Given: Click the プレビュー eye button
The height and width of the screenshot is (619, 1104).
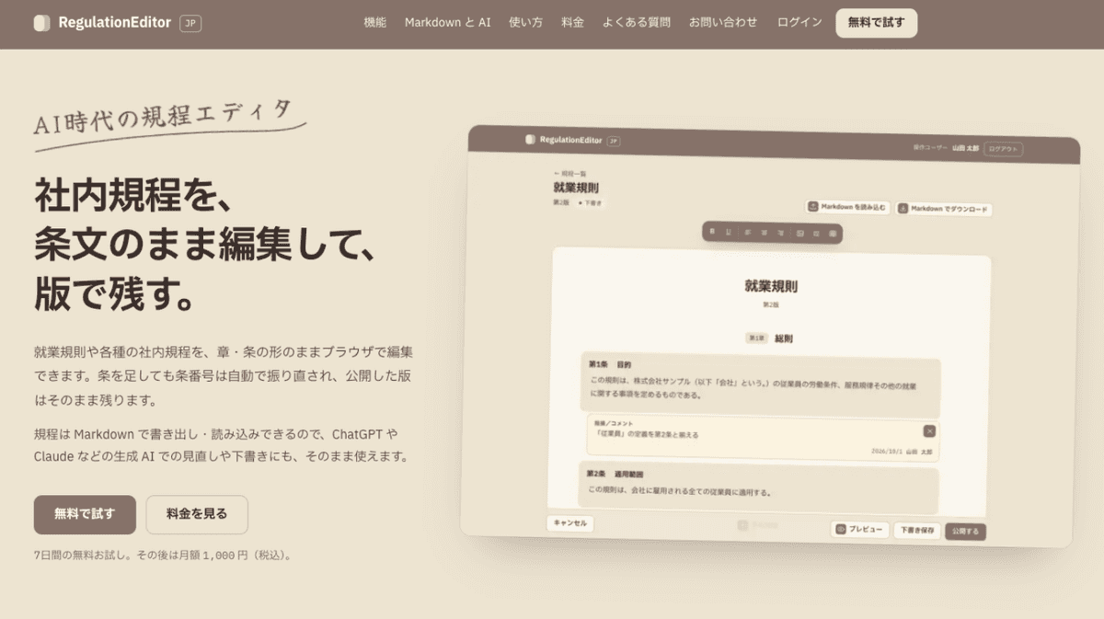Looking at the screenshot, I should point(860,530).
